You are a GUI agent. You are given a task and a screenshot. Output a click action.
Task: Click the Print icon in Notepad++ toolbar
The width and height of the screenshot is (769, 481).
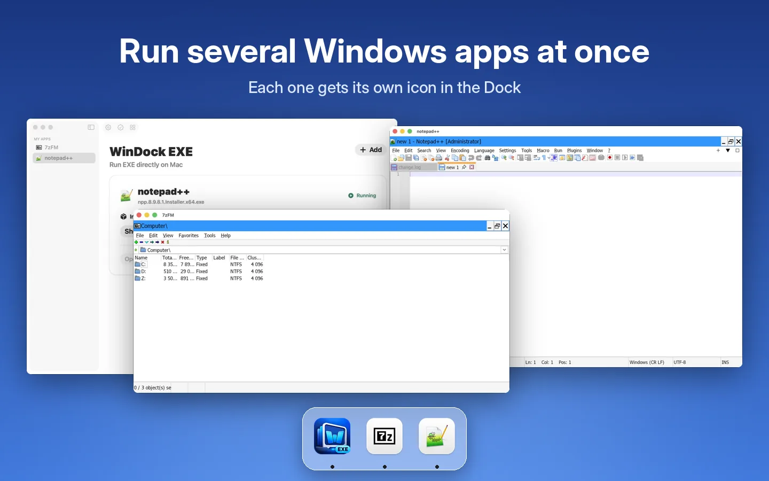pyautogui.click(x=439, y=158)
